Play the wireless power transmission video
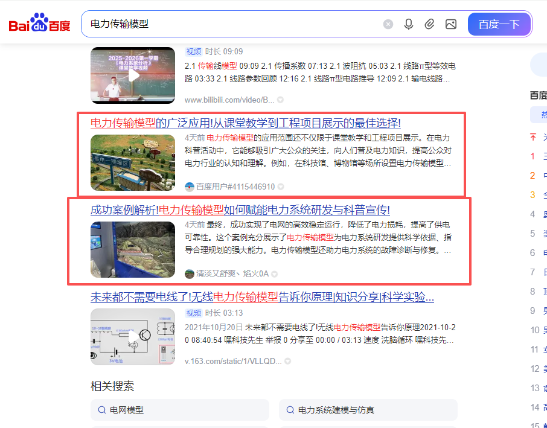This screenshot has width=547, height=428. coord(133,337)
